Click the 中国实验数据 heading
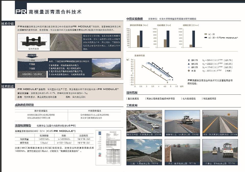 click(135, 19)
